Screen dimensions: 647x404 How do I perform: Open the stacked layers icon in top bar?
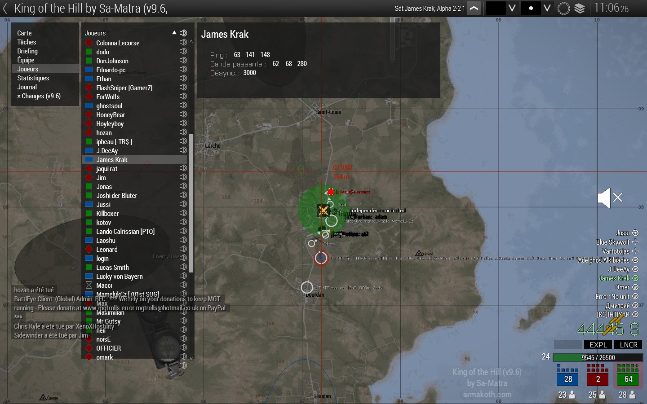(580, 9)
